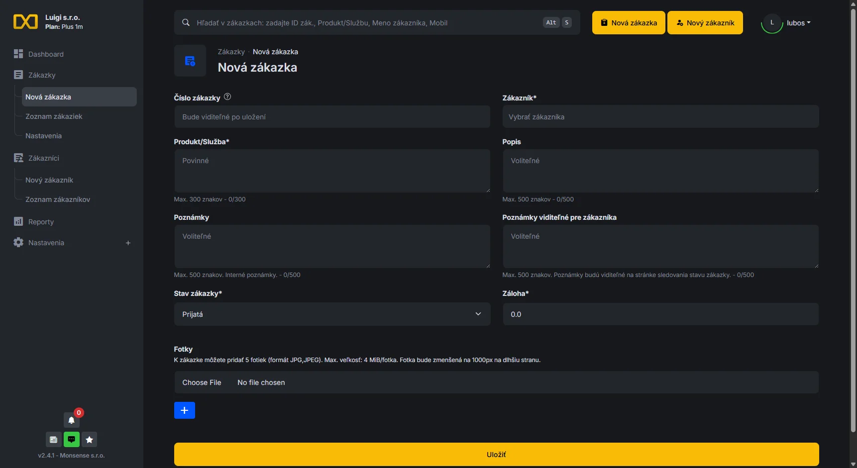Viewport: 857px width, 468px height.
Task: Click the Nová zákazka yellow button
Action: tap(629, 23)
